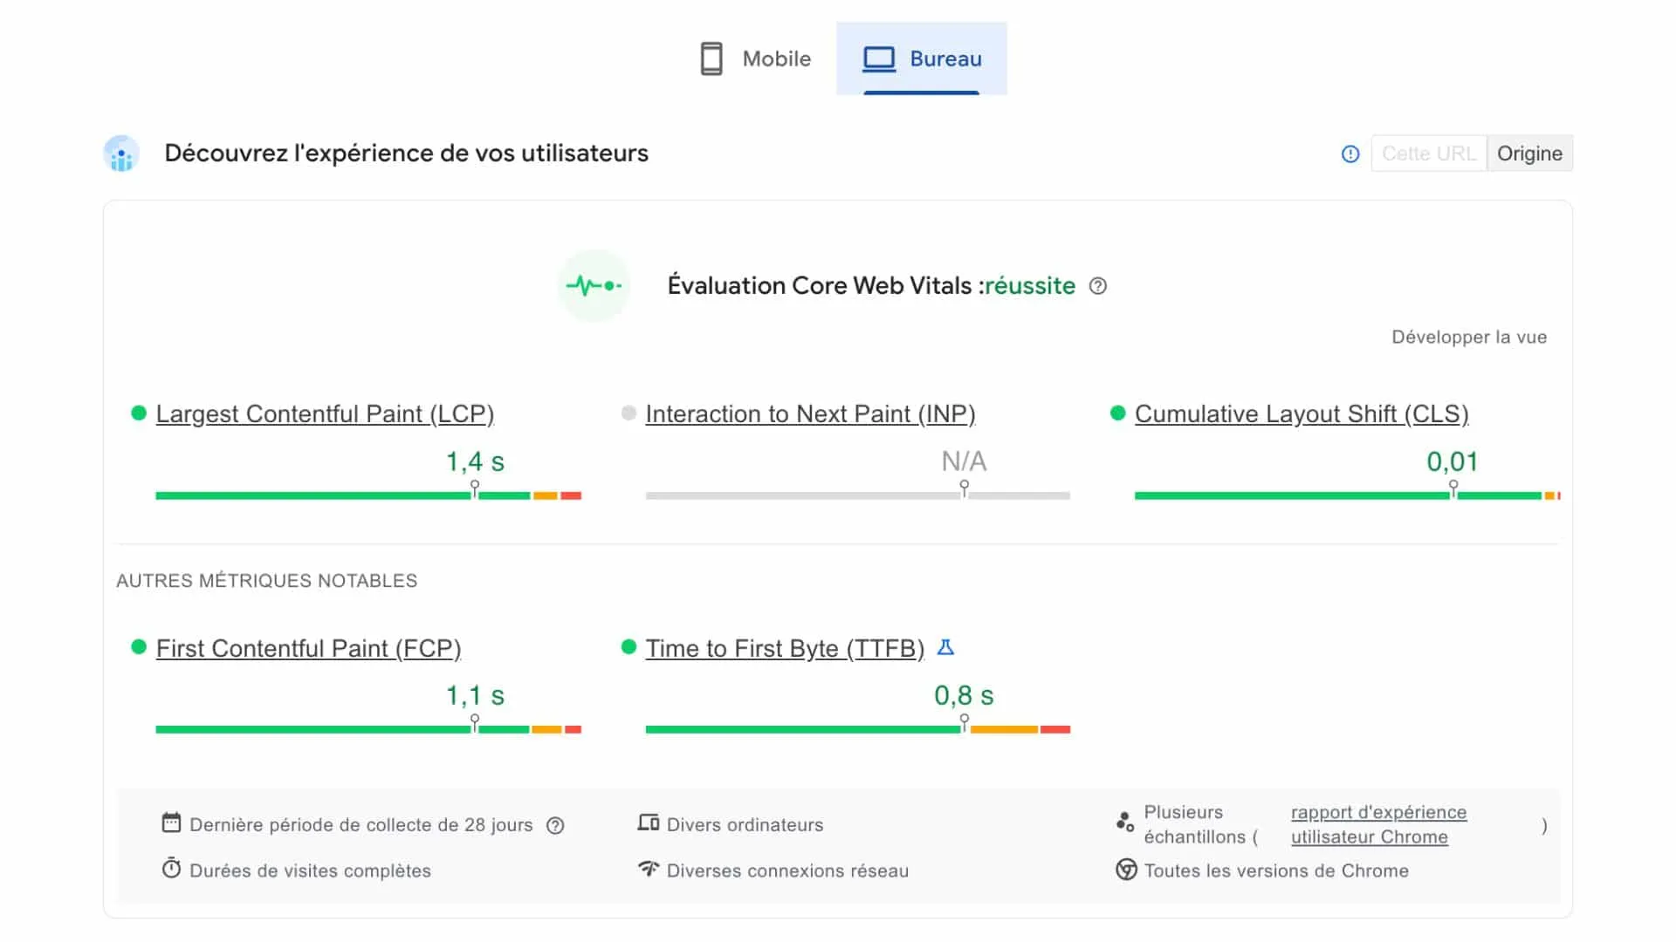Image resolution: width=1676 pixels, height=942 pixels.
Task: Click the Chrome versions icon
Action: click(1126, 870)
